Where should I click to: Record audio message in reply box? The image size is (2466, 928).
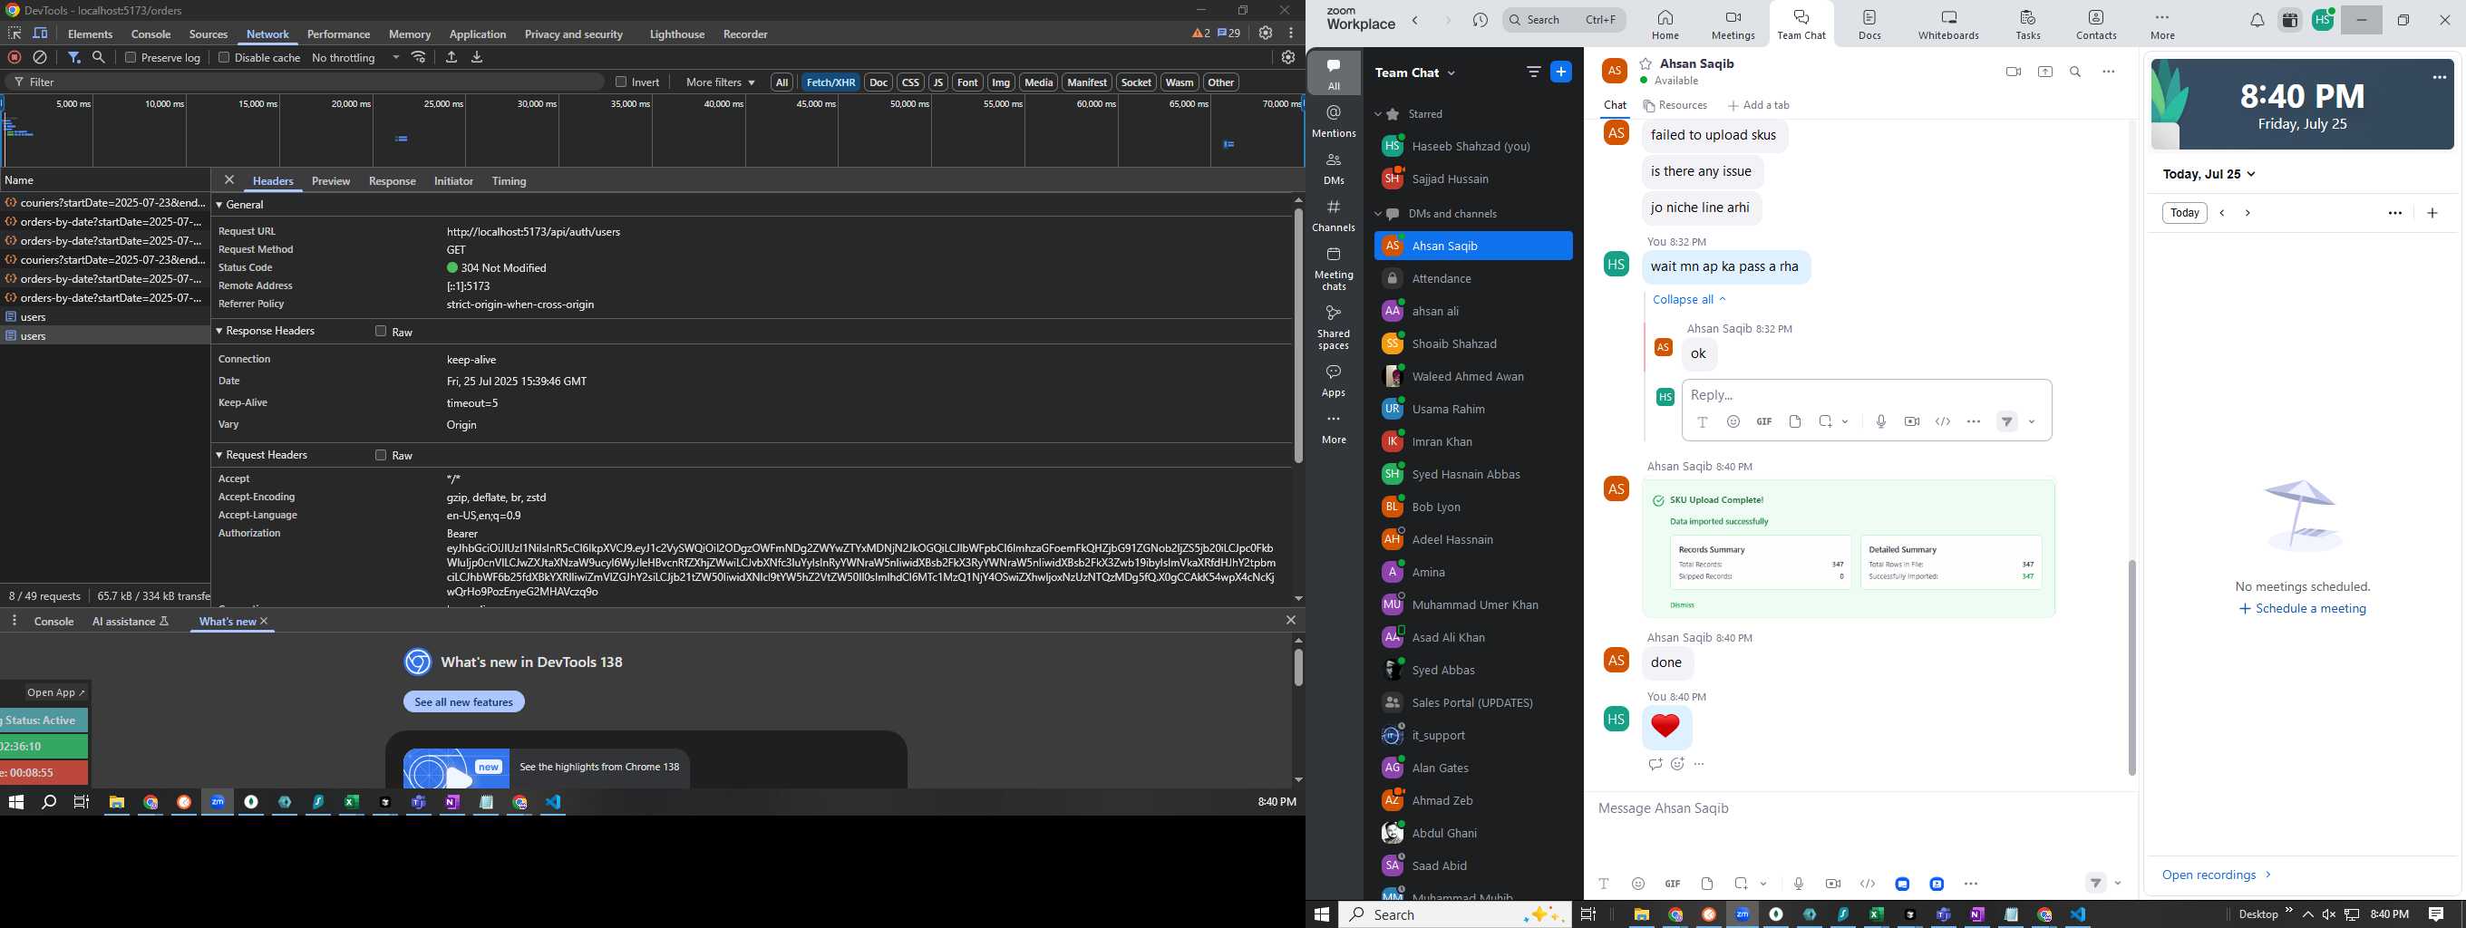(1880, 422)
